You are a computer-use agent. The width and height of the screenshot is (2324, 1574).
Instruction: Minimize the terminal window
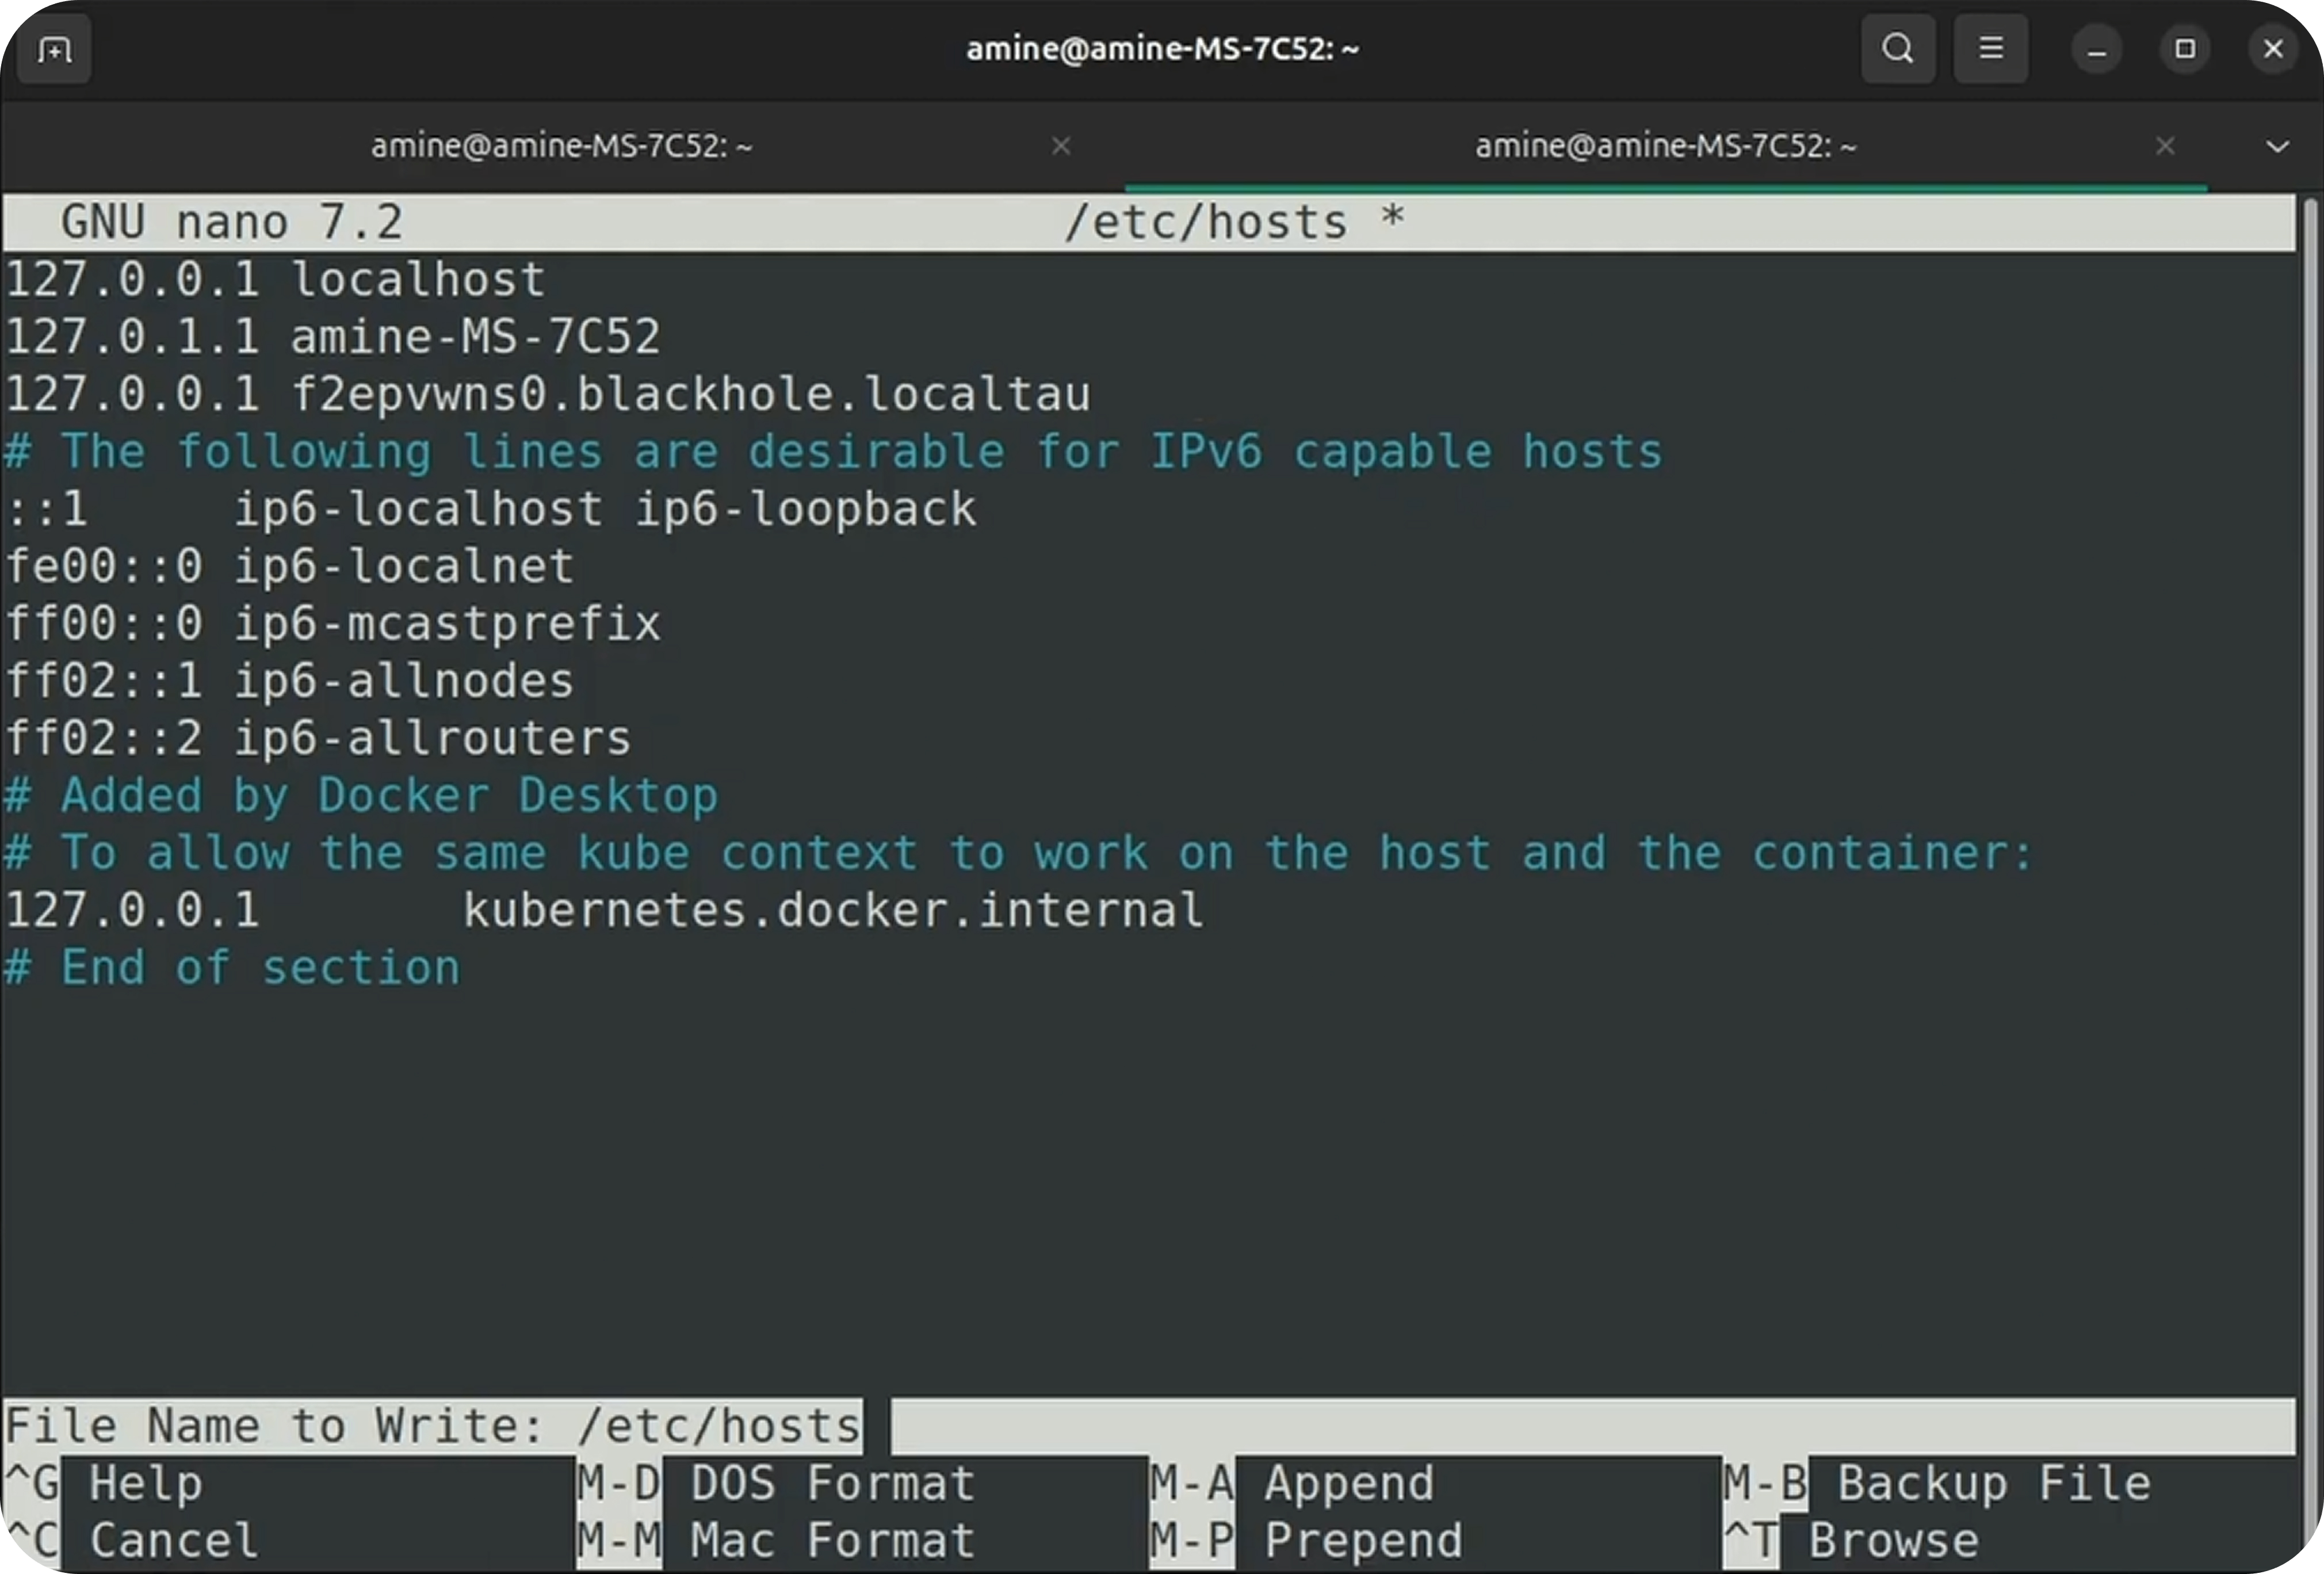point(2097,49)
